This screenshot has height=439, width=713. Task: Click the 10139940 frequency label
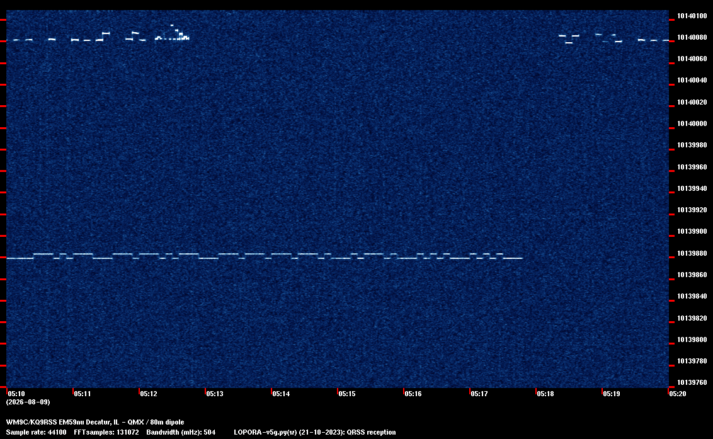(x=692, y=188)
